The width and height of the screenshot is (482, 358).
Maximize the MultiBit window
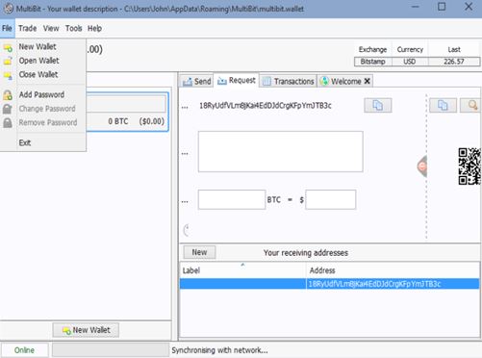[442, 7]
